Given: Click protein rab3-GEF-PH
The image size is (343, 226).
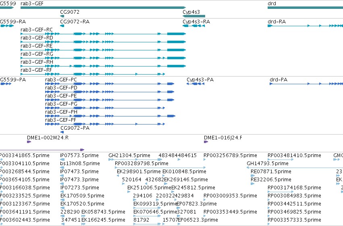Looking at the screenshot, I should coord(110,116).
